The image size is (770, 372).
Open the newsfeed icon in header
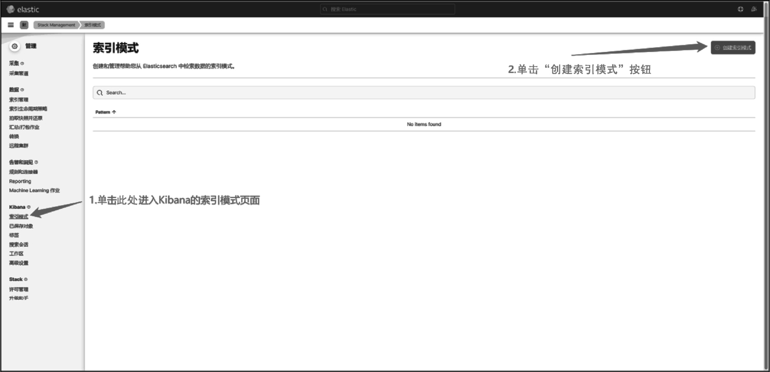point(754,9)
